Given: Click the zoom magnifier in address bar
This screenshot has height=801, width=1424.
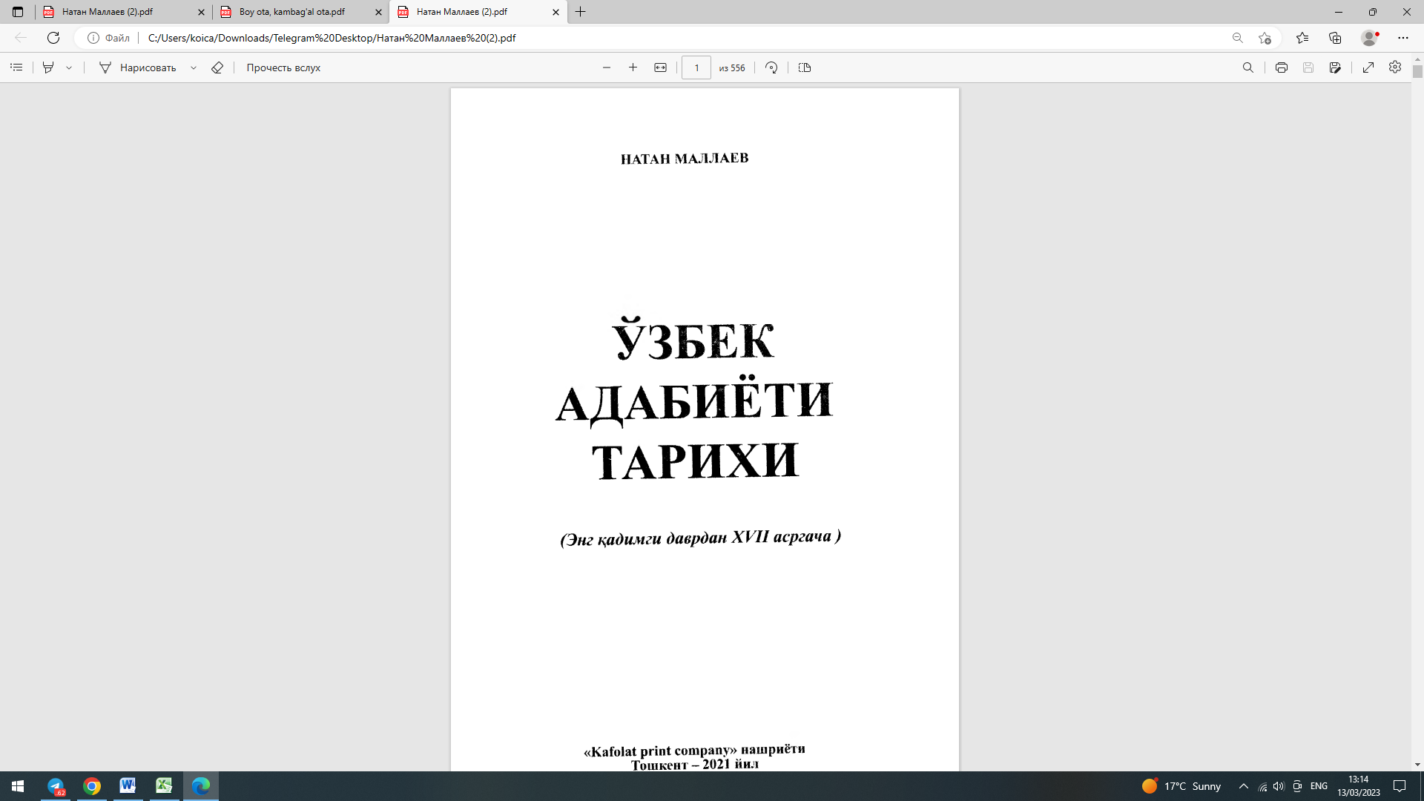Looking at the screenshot, I should pyautogui.click(x=1237, y=38).
